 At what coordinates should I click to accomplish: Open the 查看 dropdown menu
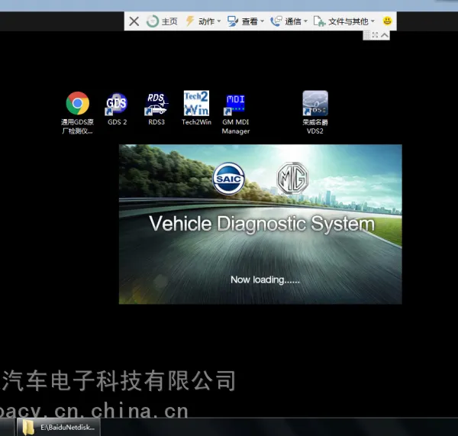(x=246, y=21)
